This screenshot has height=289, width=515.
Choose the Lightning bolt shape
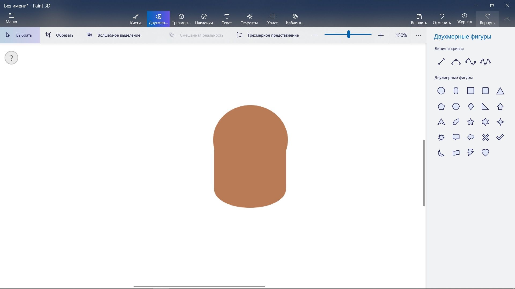point(470,153)
